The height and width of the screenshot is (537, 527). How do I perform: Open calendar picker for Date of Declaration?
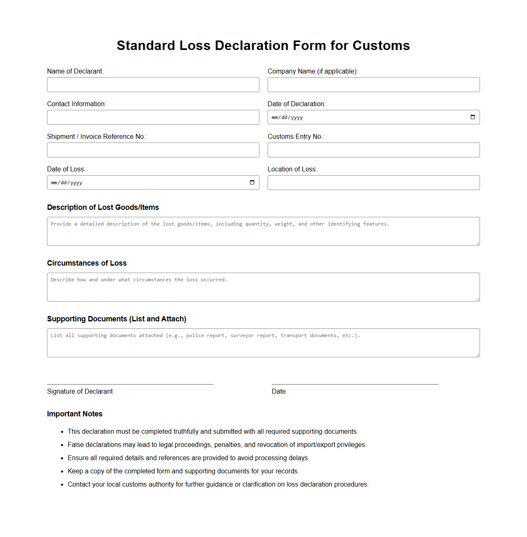pyautogui.click(x=473, y=117)
